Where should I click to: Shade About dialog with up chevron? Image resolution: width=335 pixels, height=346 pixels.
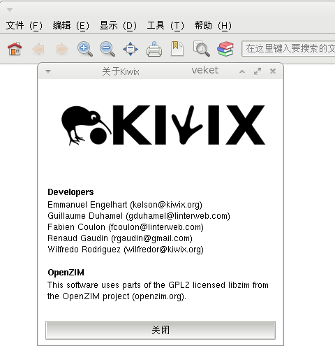(242, 71)
